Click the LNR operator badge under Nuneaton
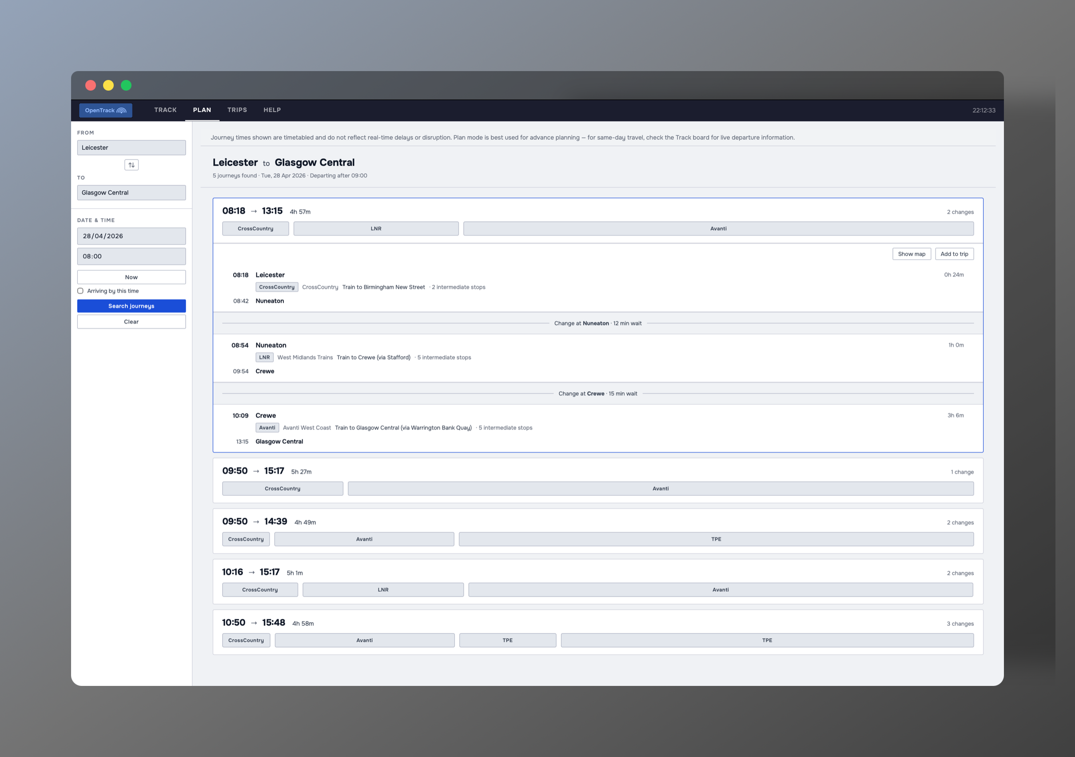Viewport: 1075px width, 757px height. [264, 357]
